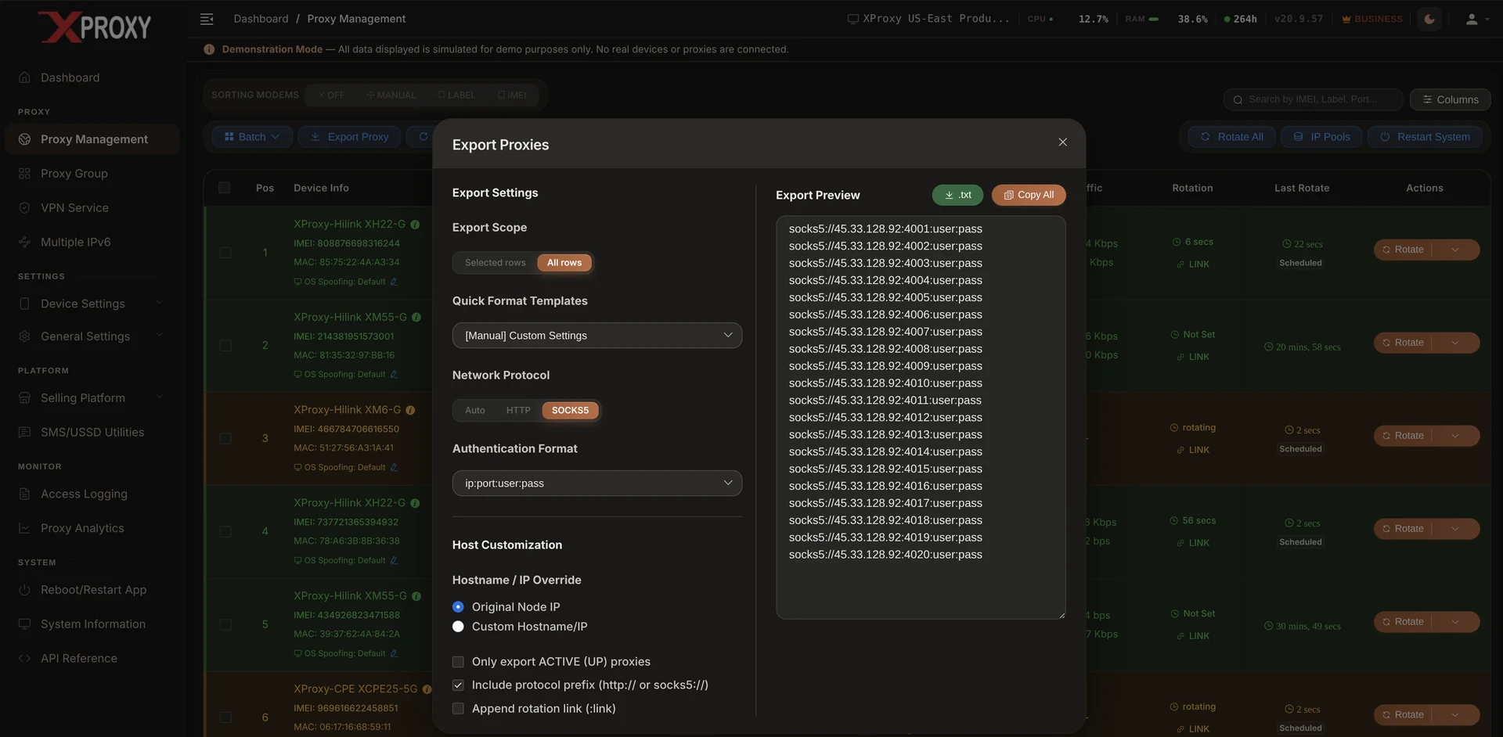Uncheck include protocol prefix option
The image size is (1503, 737).
coord(458,685)
